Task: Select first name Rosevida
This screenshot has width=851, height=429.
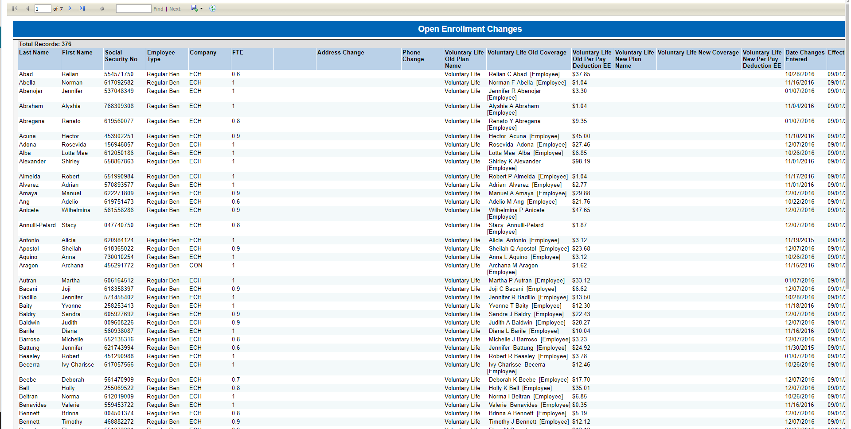Action: click(74, 144)
